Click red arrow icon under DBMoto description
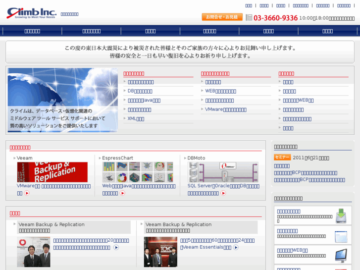360x270 pixels. pyautogui.click(x=223, y=193)
